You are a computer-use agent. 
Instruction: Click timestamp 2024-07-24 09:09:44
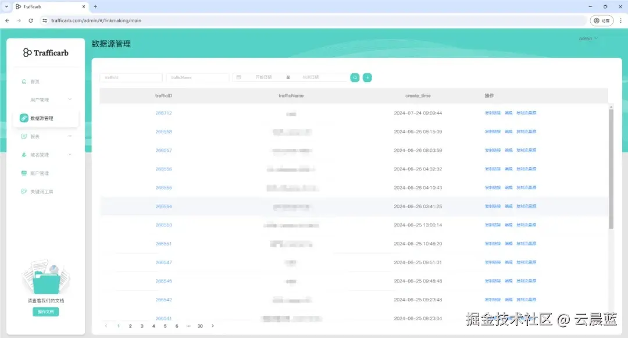(x=418, y=113)
